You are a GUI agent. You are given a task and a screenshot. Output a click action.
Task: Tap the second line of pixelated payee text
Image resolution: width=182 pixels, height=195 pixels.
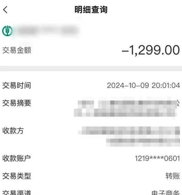[143, 142]
